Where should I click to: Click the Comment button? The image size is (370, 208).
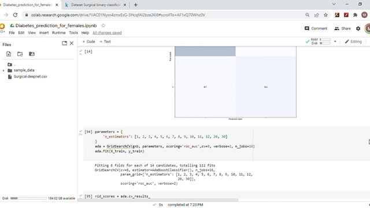316,28
